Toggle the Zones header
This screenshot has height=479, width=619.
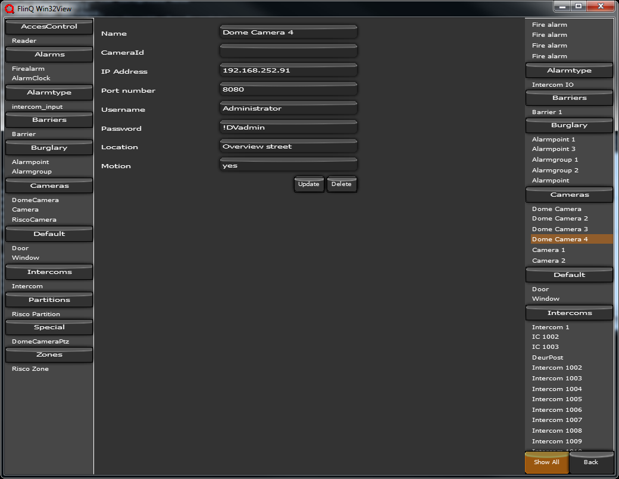point(49,354)
